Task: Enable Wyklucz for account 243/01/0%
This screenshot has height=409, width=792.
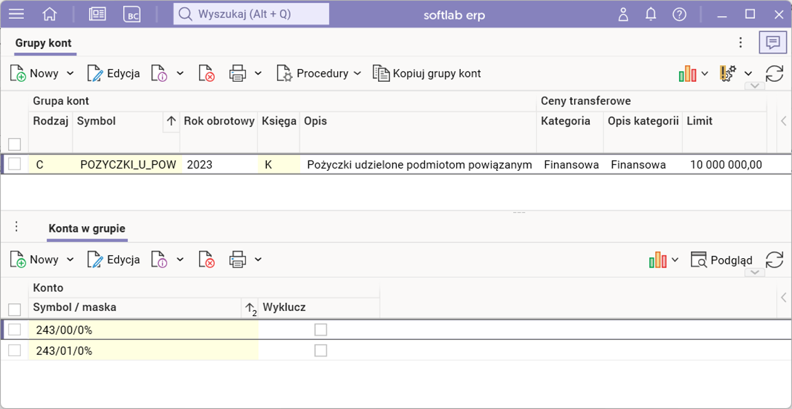Action: tap(322, 351)
